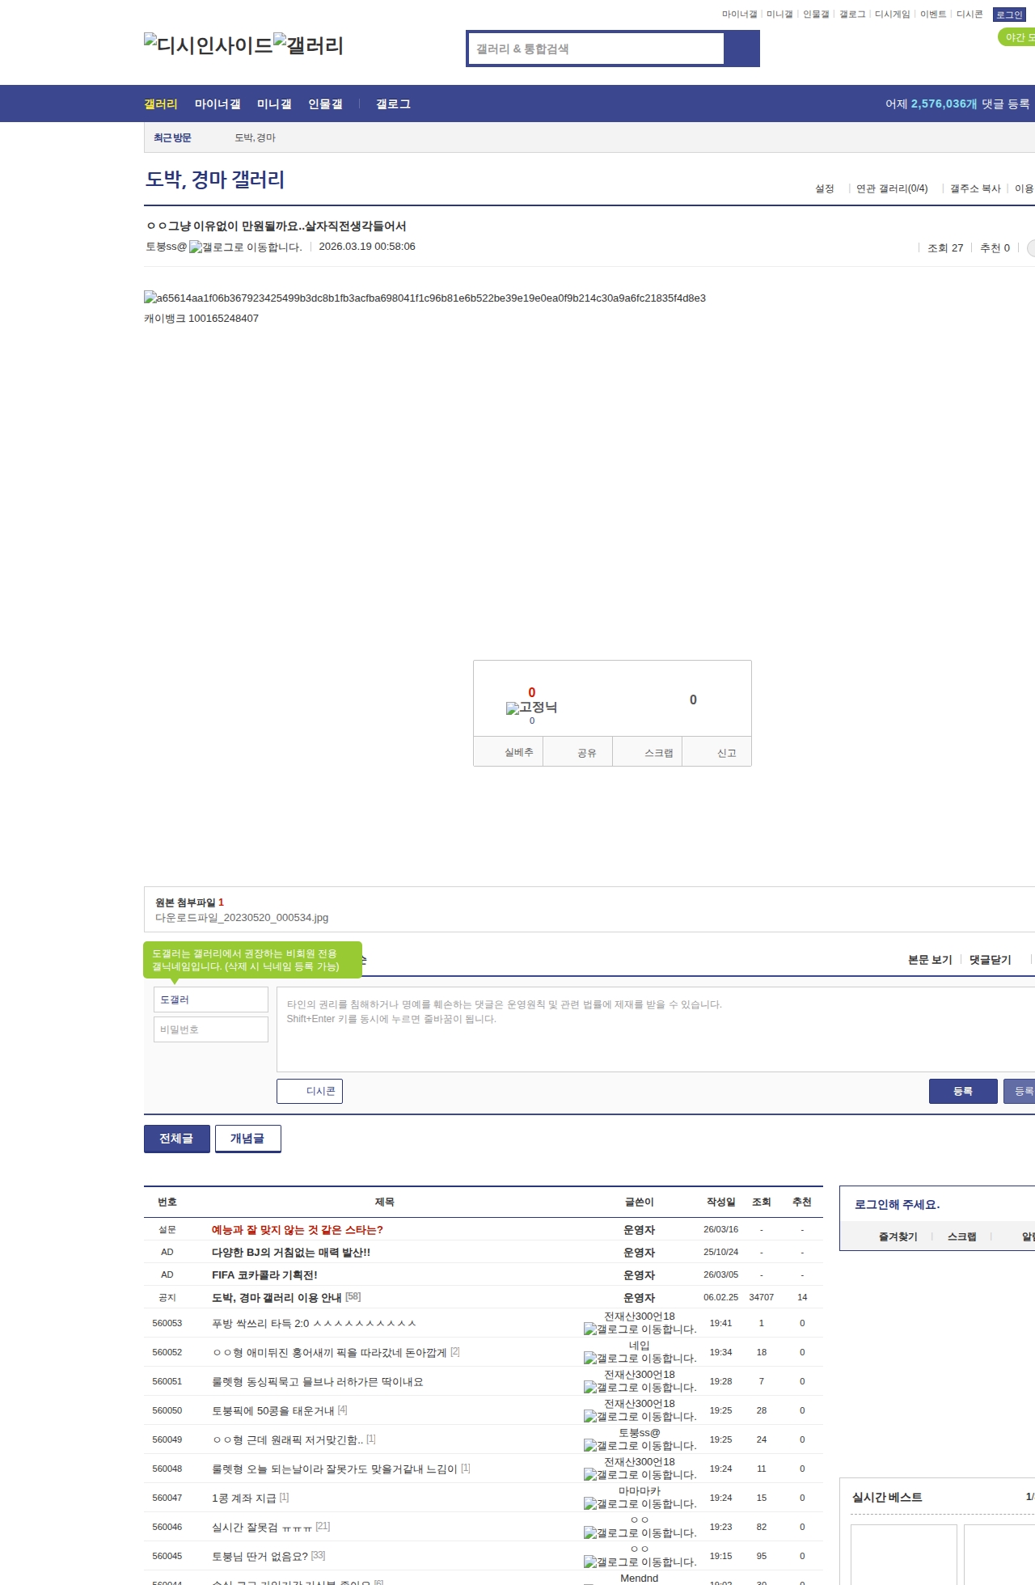The height and width of the screenshot is (1585, 1035).
Task: Open the ad post 다양한 BJ의 거침없는 매력 발산!!
Action: click(x=291, y=1253)
